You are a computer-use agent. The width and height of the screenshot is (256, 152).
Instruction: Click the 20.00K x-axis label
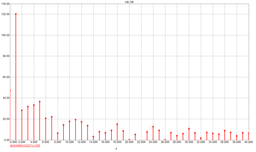129,142
